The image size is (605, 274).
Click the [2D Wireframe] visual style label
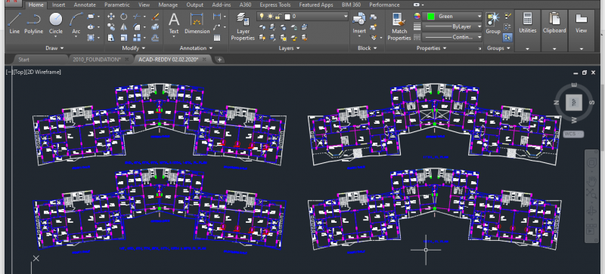pyautogui.click(x=43, y=72)
